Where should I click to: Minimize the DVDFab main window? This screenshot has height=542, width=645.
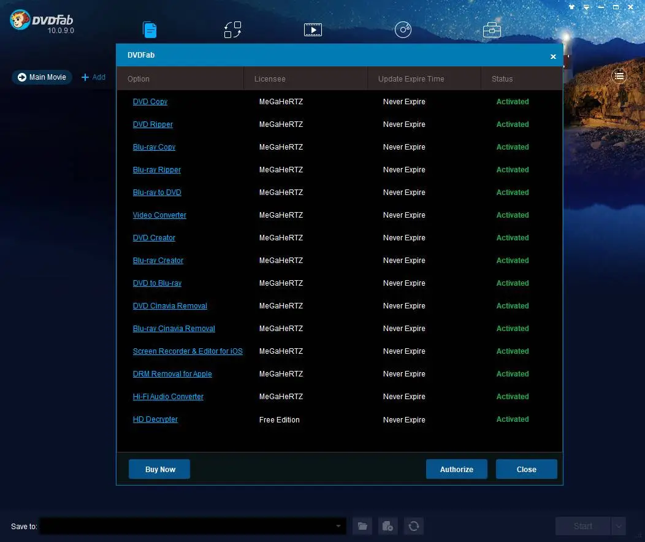[601, 7]
